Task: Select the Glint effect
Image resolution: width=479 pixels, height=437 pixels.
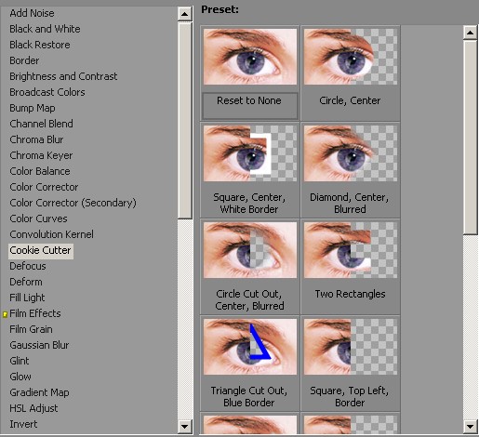Action: click(20, 361)
